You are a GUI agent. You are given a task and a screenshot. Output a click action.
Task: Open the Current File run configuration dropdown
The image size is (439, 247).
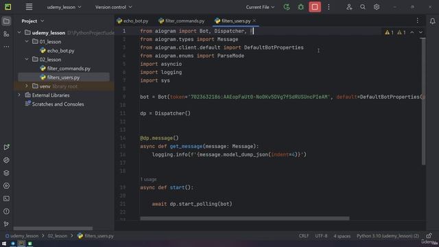pyautogui.click(x=260, y=7)
